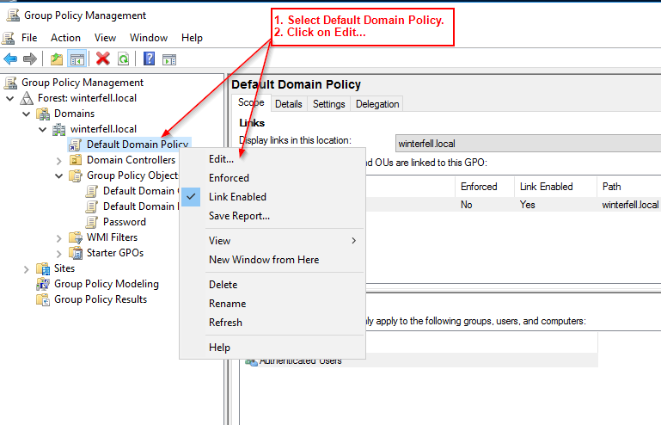Click the Group Policy Objects folder icon

point(76,176)
